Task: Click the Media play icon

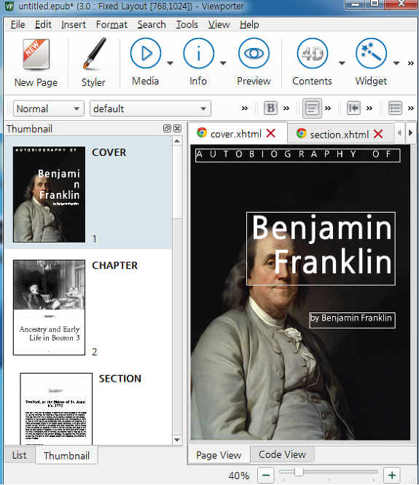Action: (146, 53)
